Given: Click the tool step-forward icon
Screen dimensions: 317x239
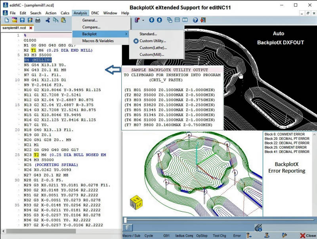Looking at the screenshot, I should [249, 235].
